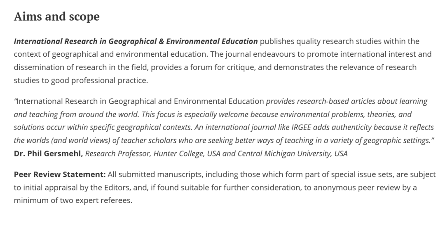This screenshot has height=230, width=445.
Task: Click "minimum of two expert referees" text
Action: click(73, 201)
